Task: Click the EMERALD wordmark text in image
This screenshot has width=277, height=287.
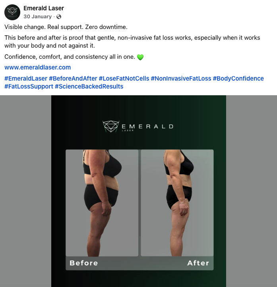Action: pyautogui.click(x=147, y=127)
